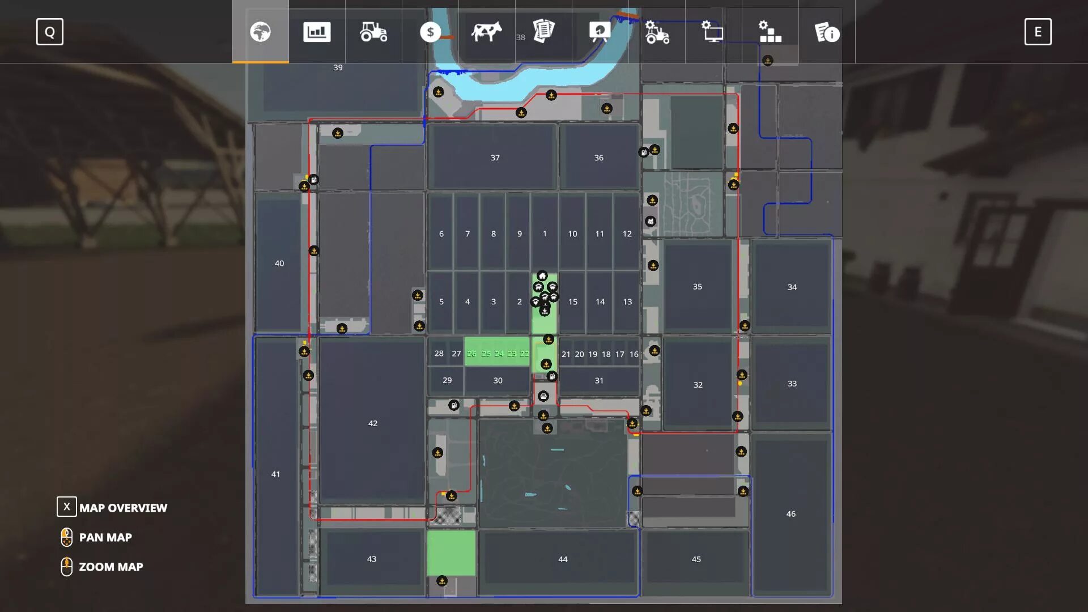
Task: Open the globe map tab
Action: (261, 32)
